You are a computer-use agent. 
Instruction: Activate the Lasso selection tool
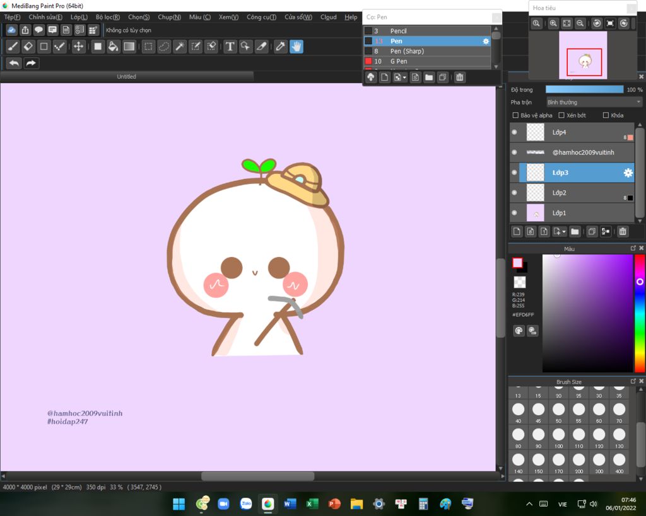coord(164,47)
